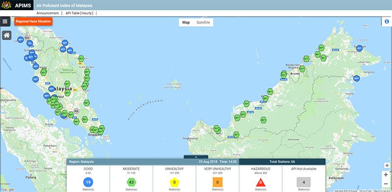
Task: Click the Regional Haze Situation button
Action: (x=33, y=22)
